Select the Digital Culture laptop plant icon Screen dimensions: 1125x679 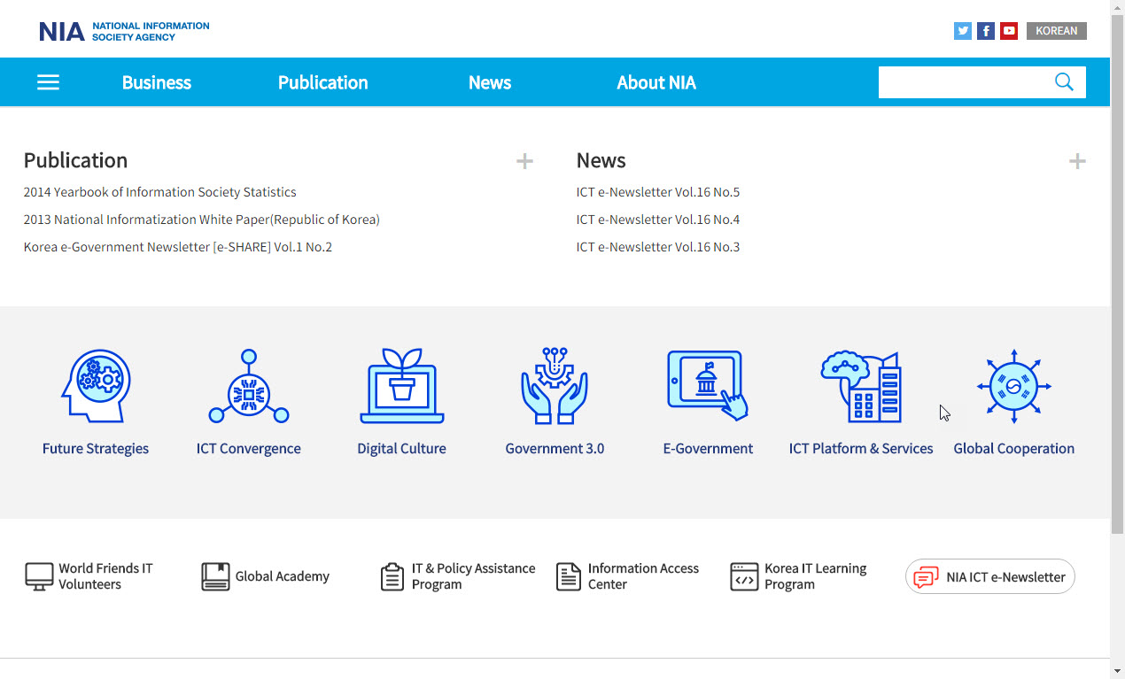pyautogui.click(x=401, y=386)
